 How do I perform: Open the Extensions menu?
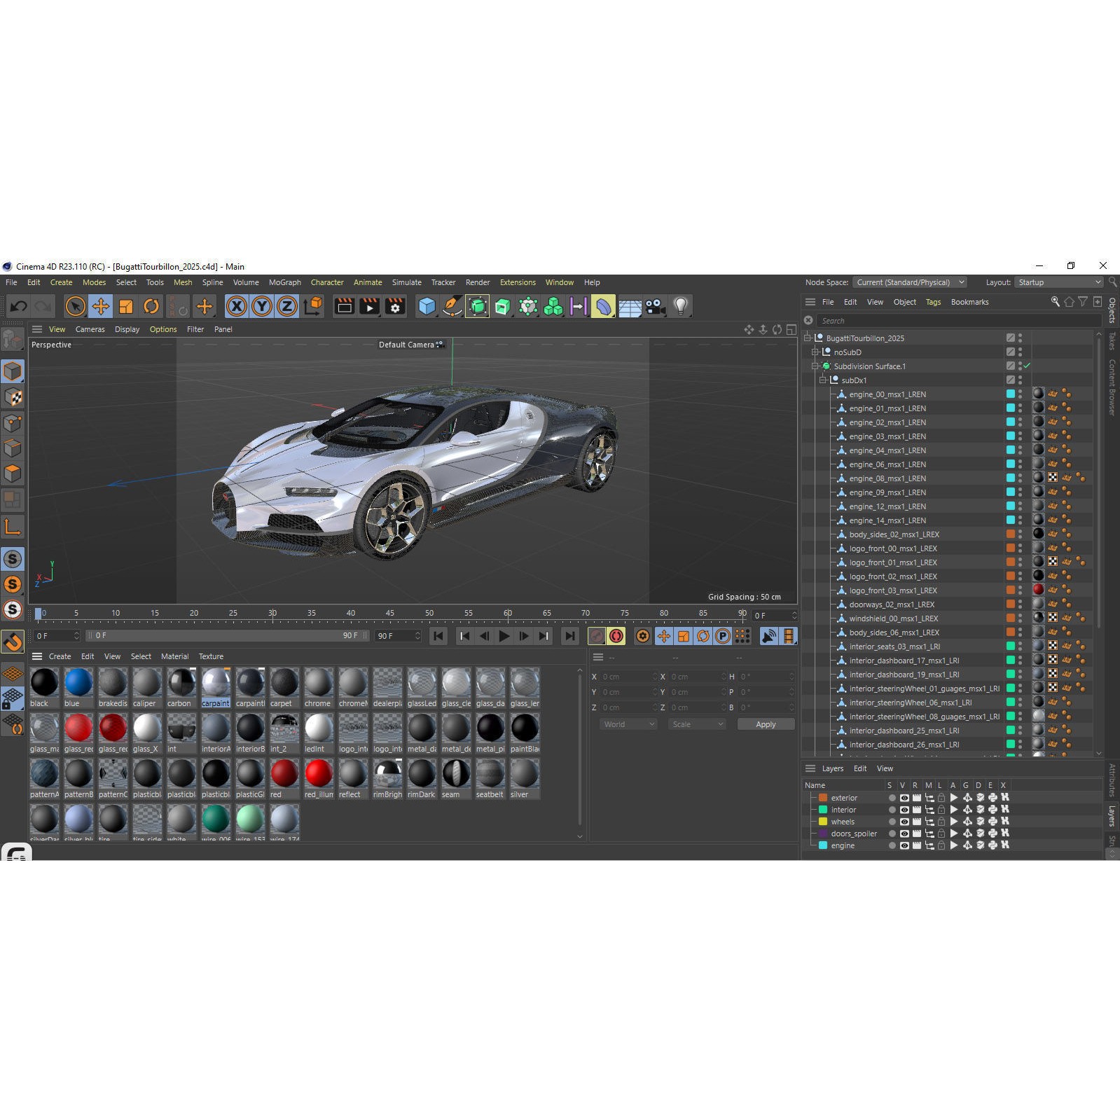(518, 282)
